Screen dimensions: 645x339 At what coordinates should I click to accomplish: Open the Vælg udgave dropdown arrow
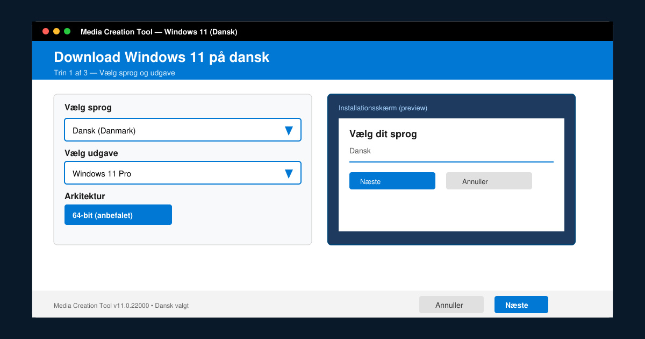pyautogui.click(x=289, y=173)
